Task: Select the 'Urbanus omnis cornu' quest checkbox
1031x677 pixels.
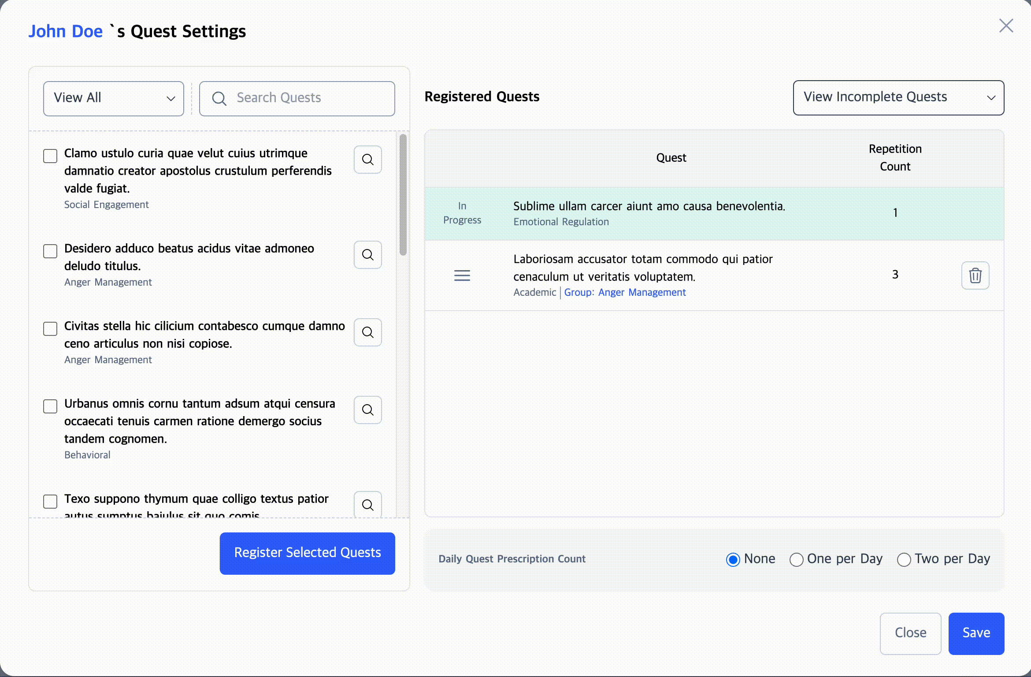Action: click(50, 406)
